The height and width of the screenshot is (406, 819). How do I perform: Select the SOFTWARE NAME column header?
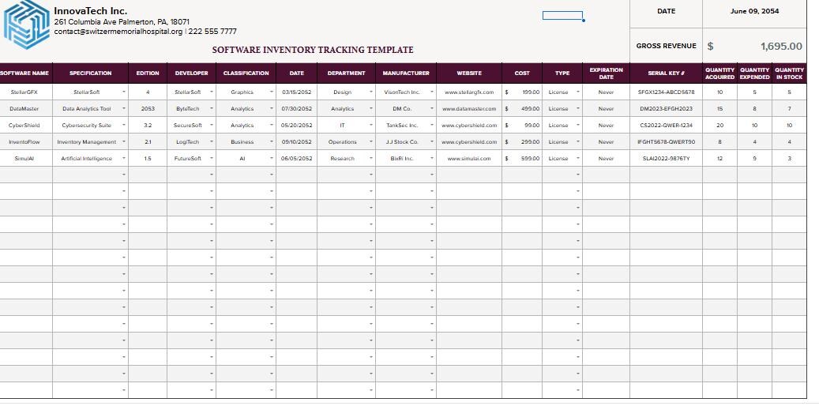26,73
